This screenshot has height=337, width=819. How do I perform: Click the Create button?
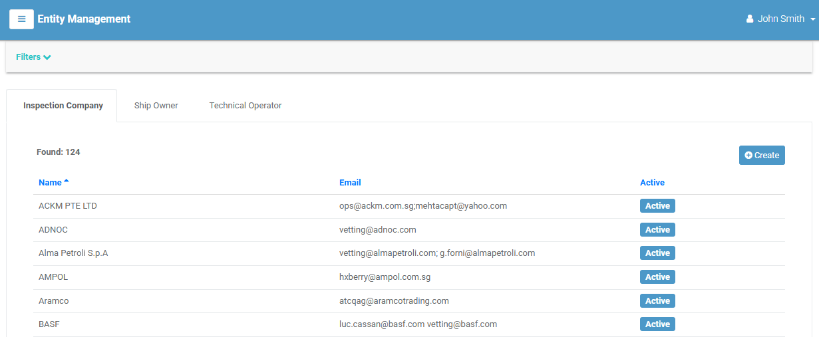pos(762,155)
